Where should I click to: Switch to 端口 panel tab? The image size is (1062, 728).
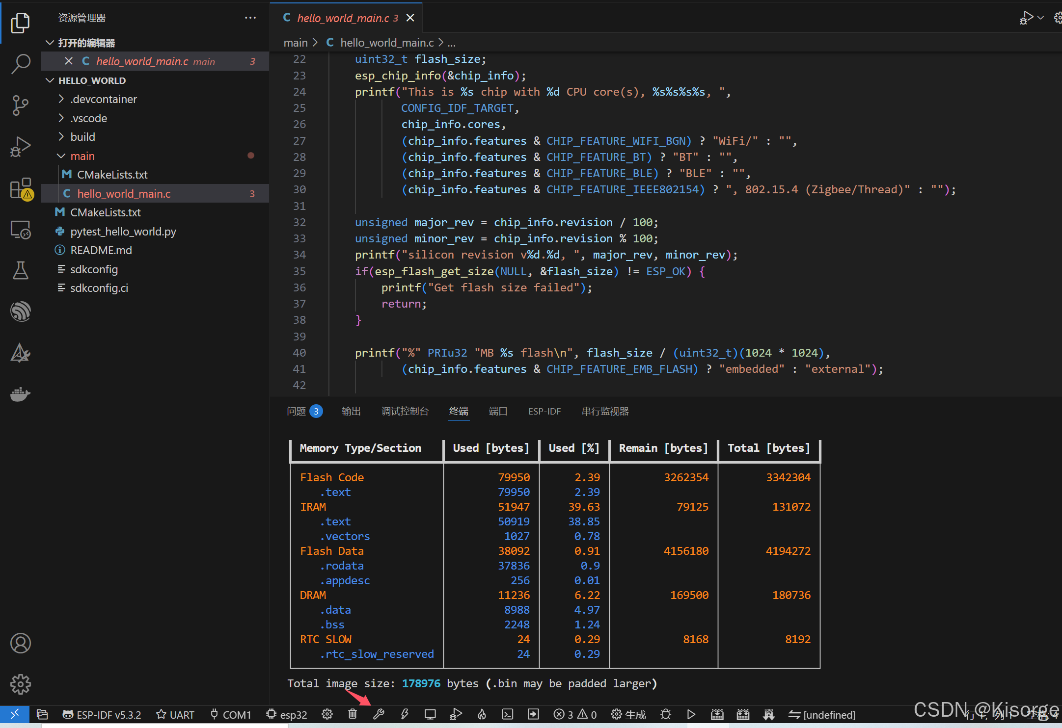pyautogui.click(x=498, y=411)
